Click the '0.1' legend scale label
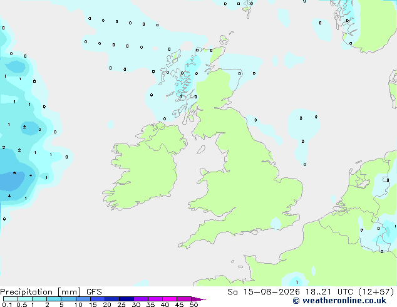 tap(7, 304)
